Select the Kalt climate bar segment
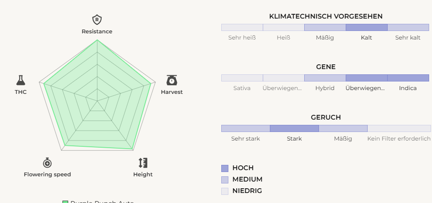Screen dimensions: 432x203 click(x=366, y=27)
